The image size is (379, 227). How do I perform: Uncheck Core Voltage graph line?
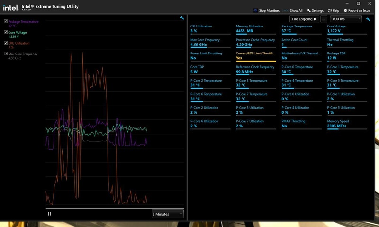coord(6,32)
